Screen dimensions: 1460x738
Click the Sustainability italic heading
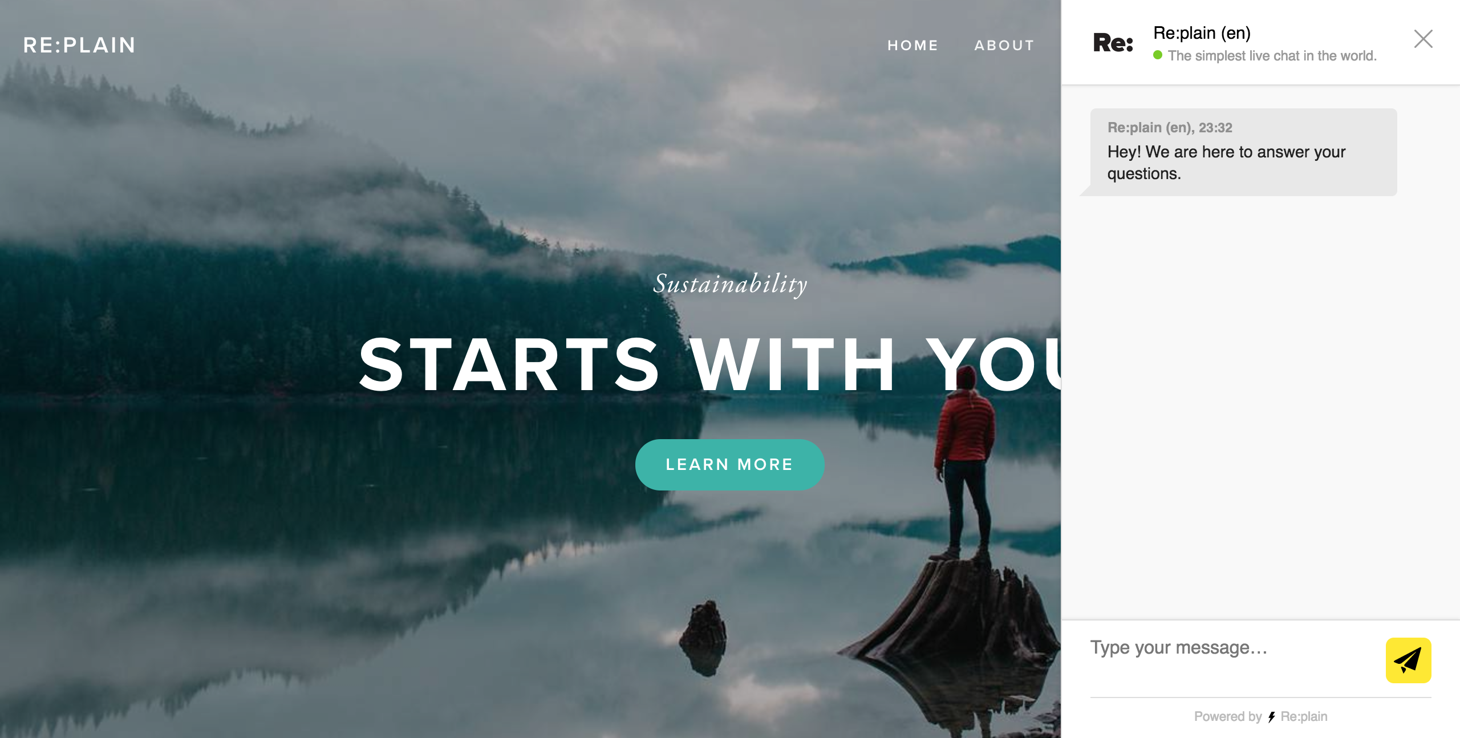coord(730,284)
